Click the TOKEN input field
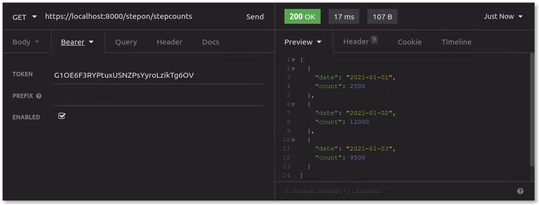 point(159,75)
